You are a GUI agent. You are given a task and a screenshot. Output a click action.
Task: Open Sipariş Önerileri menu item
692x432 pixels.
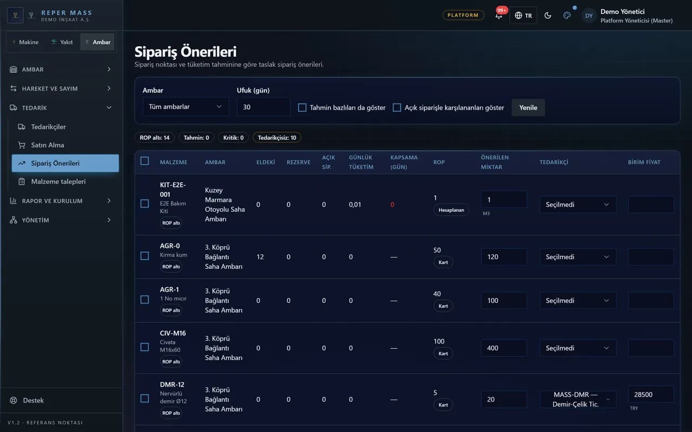tap(65, 164)
